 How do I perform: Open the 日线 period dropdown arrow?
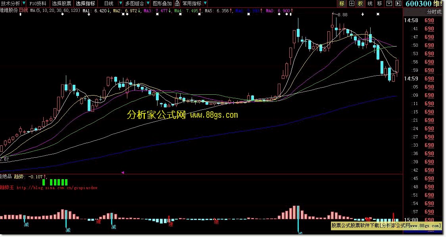(x=121, y=4)
